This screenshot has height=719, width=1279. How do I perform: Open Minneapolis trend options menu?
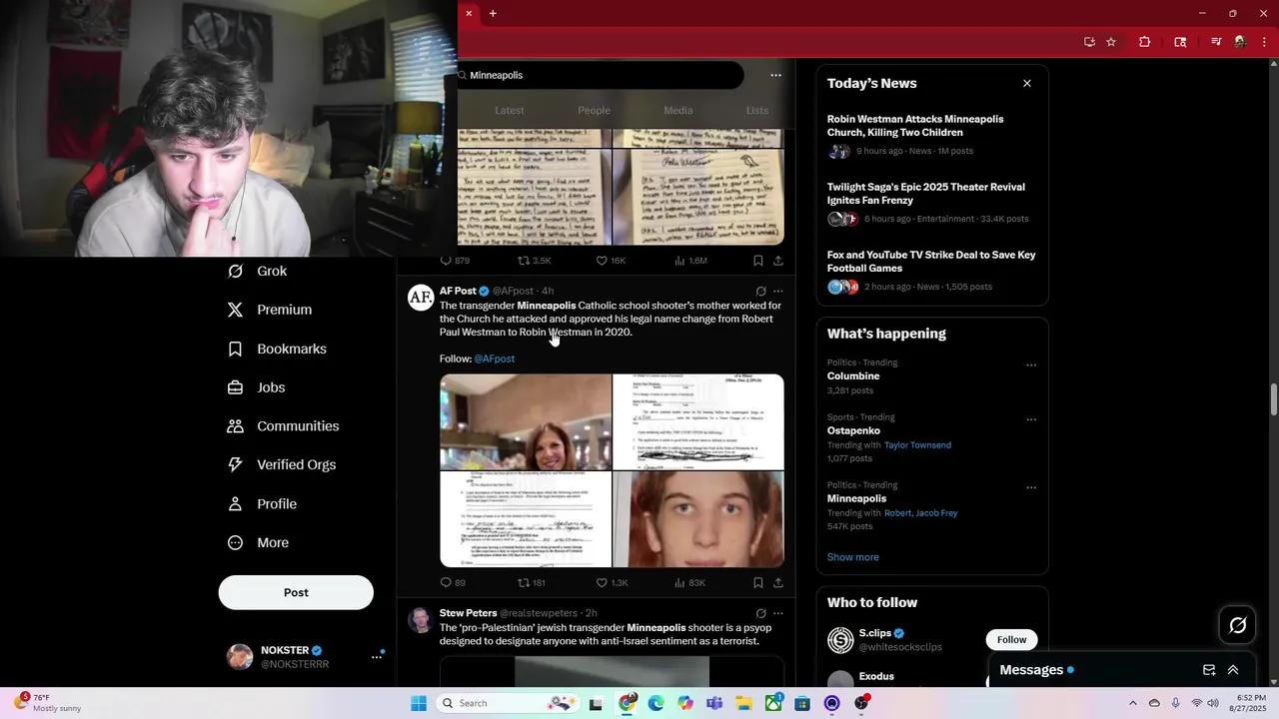point(1031,487)
